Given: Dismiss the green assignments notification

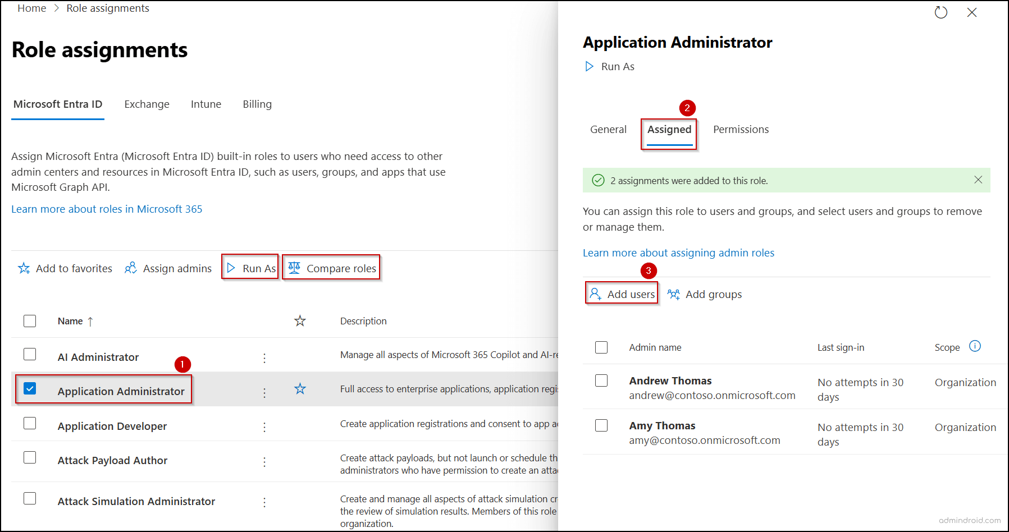Looking at the screenshot, I should pyautogui.click(x=978, y=180).
